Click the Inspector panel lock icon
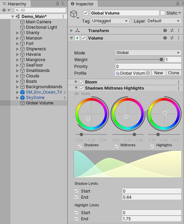Image resolution: width=184 pixels, height=224 pixels. click(178, 3)
